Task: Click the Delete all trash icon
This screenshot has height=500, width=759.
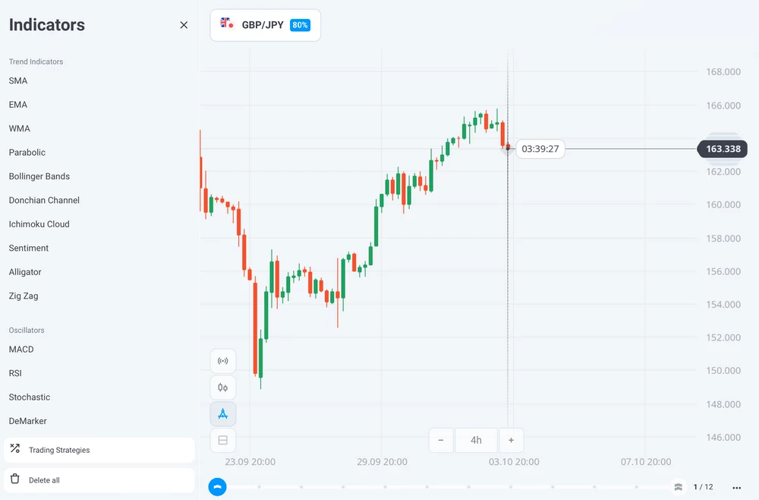Action: pyautogui.click(x=15, y=479)
